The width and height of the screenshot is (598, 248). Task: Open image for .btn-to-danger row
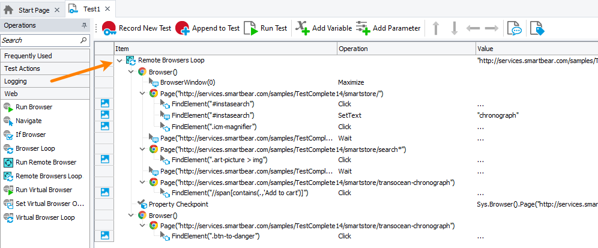[104, 235]
